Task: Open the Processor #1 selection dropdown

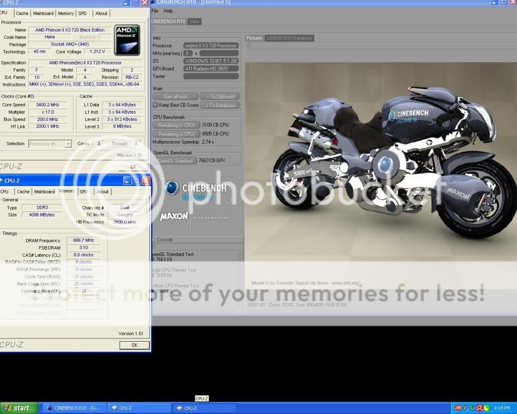Action: 68,144
